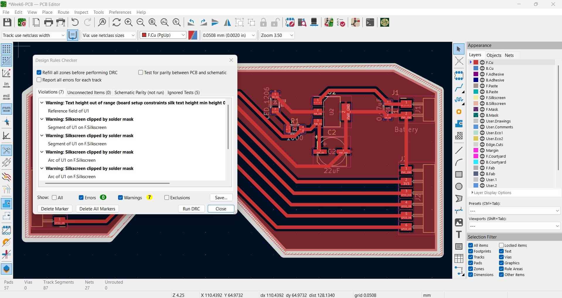562x298 pixels.
Task: Switch display units to inches
Action: [x=6, y=85]
